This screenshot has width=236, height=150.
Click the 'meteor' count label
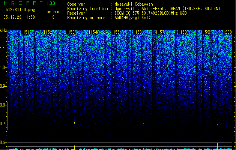(x=53, y=12)
